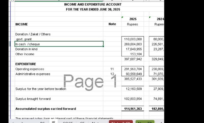Select the 2024 column's 230,869 operating expenses value
The width and height of the screenshot is (204, 123).
tap(157, 69)
